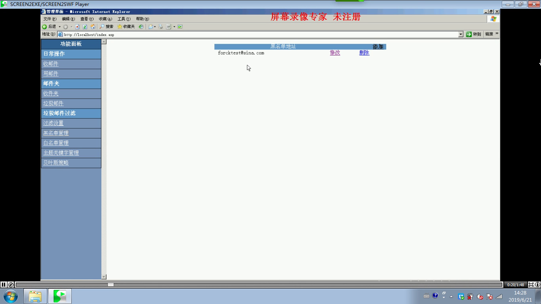Click the network signal tray icon
541x304 pixels.
(x=499, y=296)
